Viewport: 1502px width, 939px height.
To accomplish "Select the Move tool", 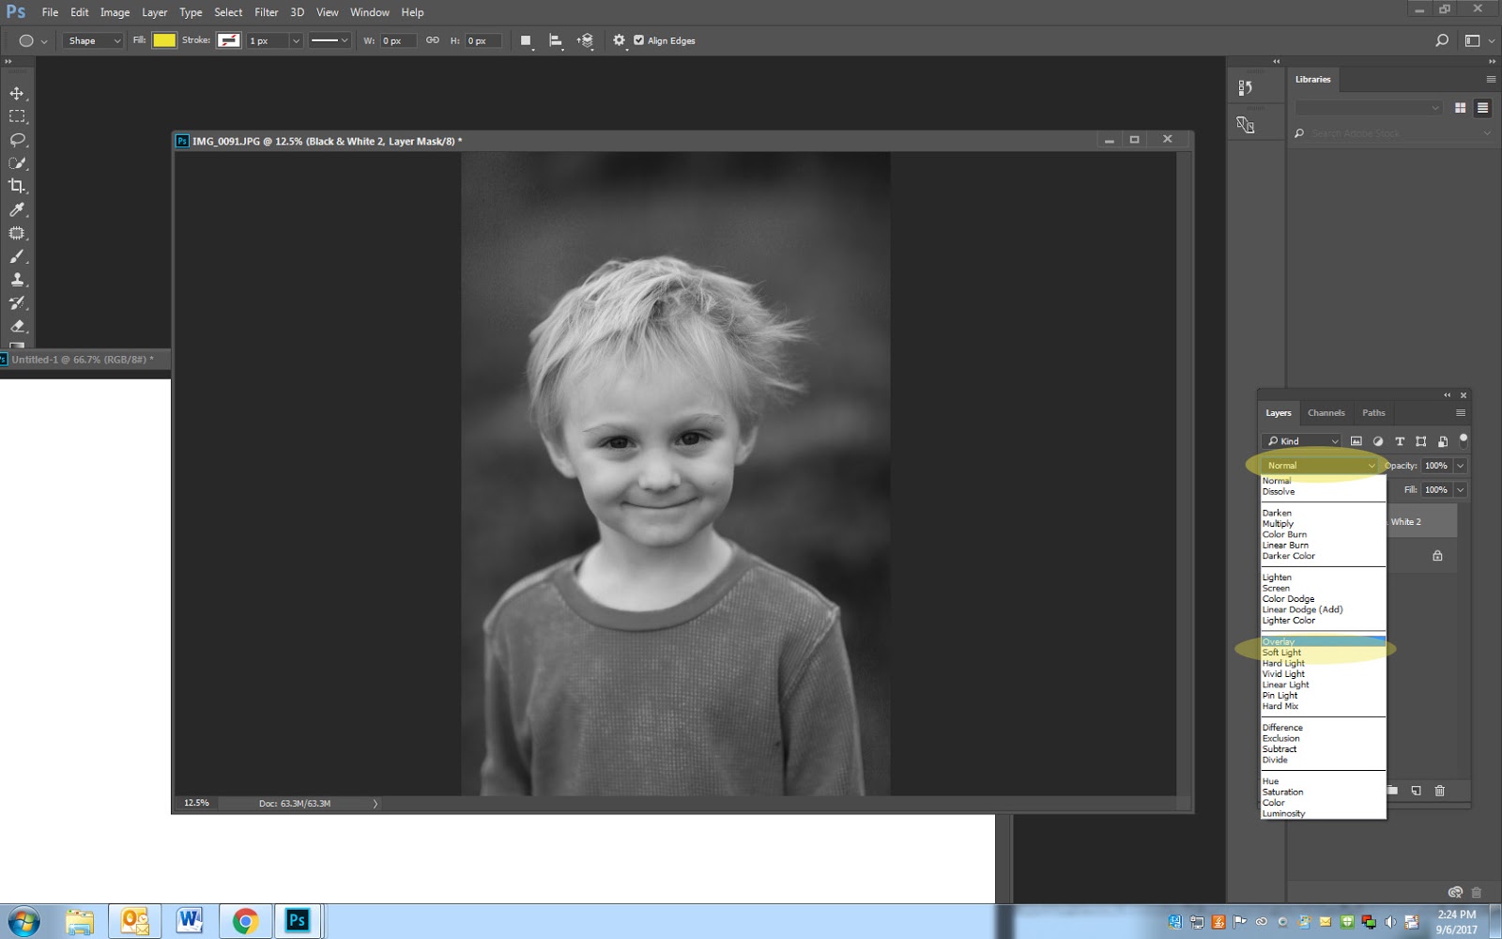I will tap(15, 93).
